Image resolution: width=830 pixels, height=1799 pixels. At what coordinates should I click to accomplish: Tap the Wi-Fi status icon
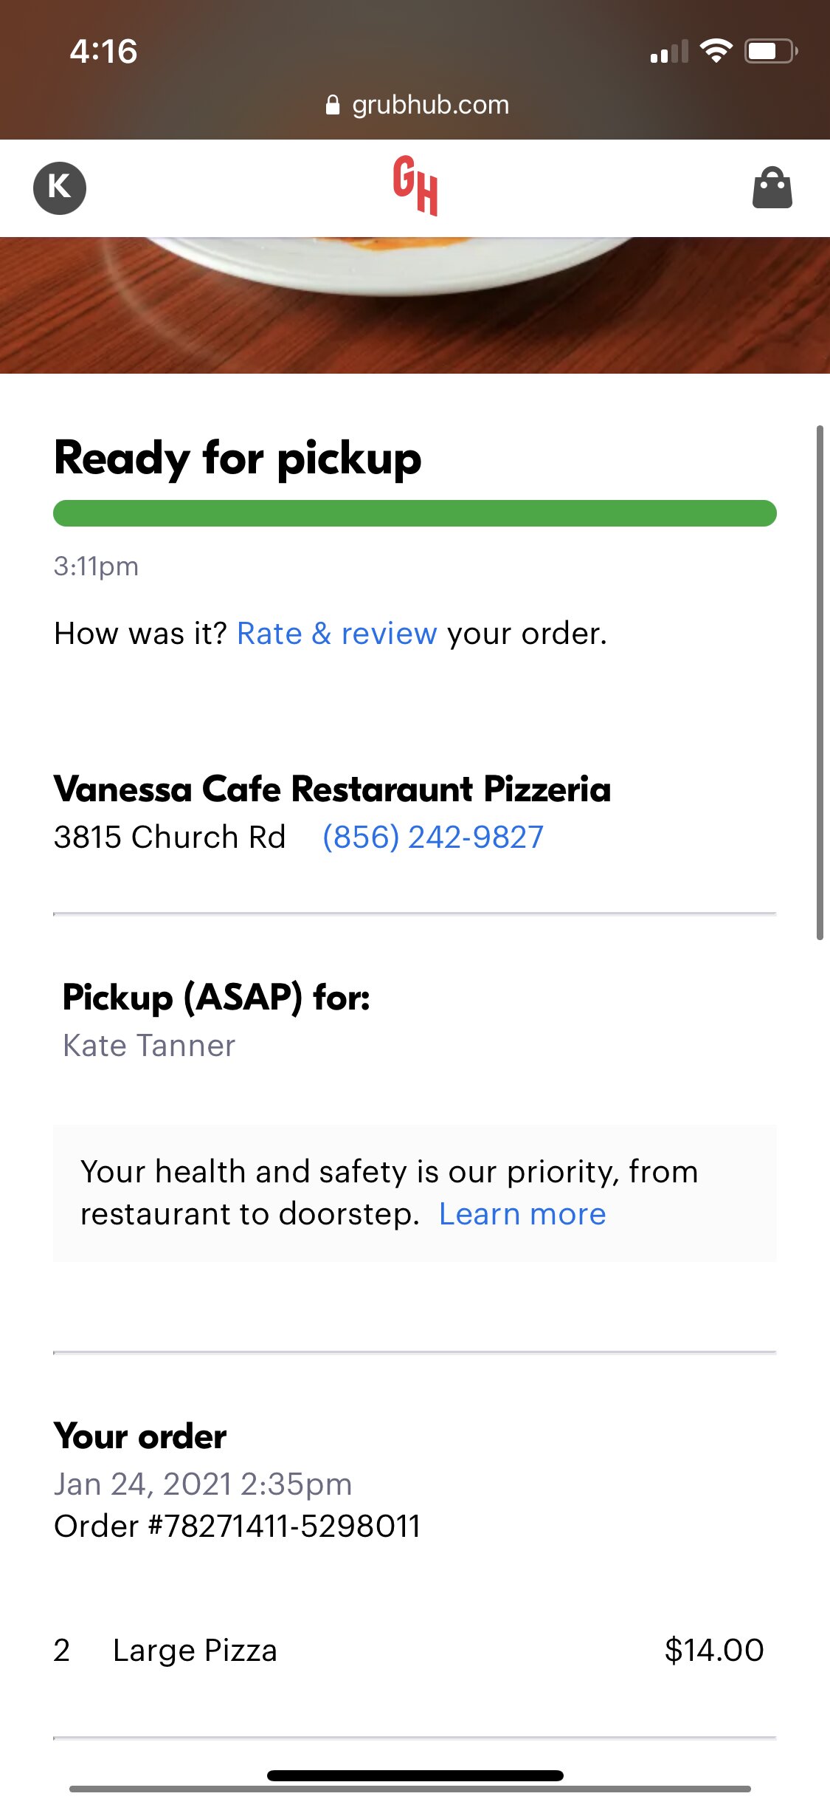pos(716,50)
